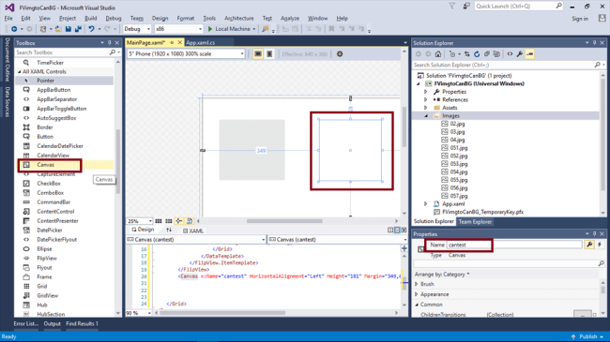
Task: Click the GridView control icon in Toolbox
Action: (x=26, y=296)
